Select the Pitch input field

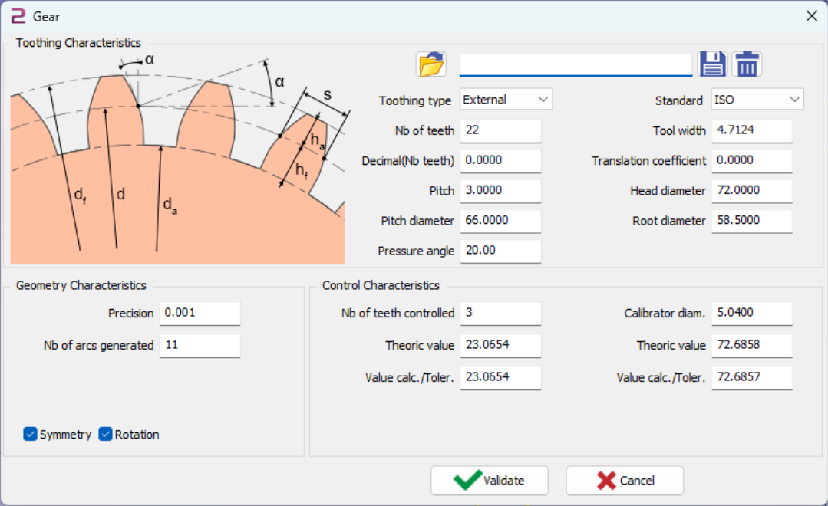point(500,191)
